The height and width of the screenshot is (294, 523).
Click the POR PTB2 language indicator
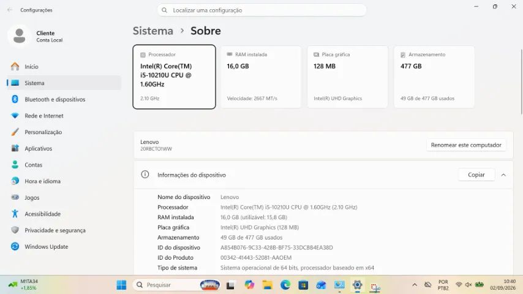[x=443, y=285]
